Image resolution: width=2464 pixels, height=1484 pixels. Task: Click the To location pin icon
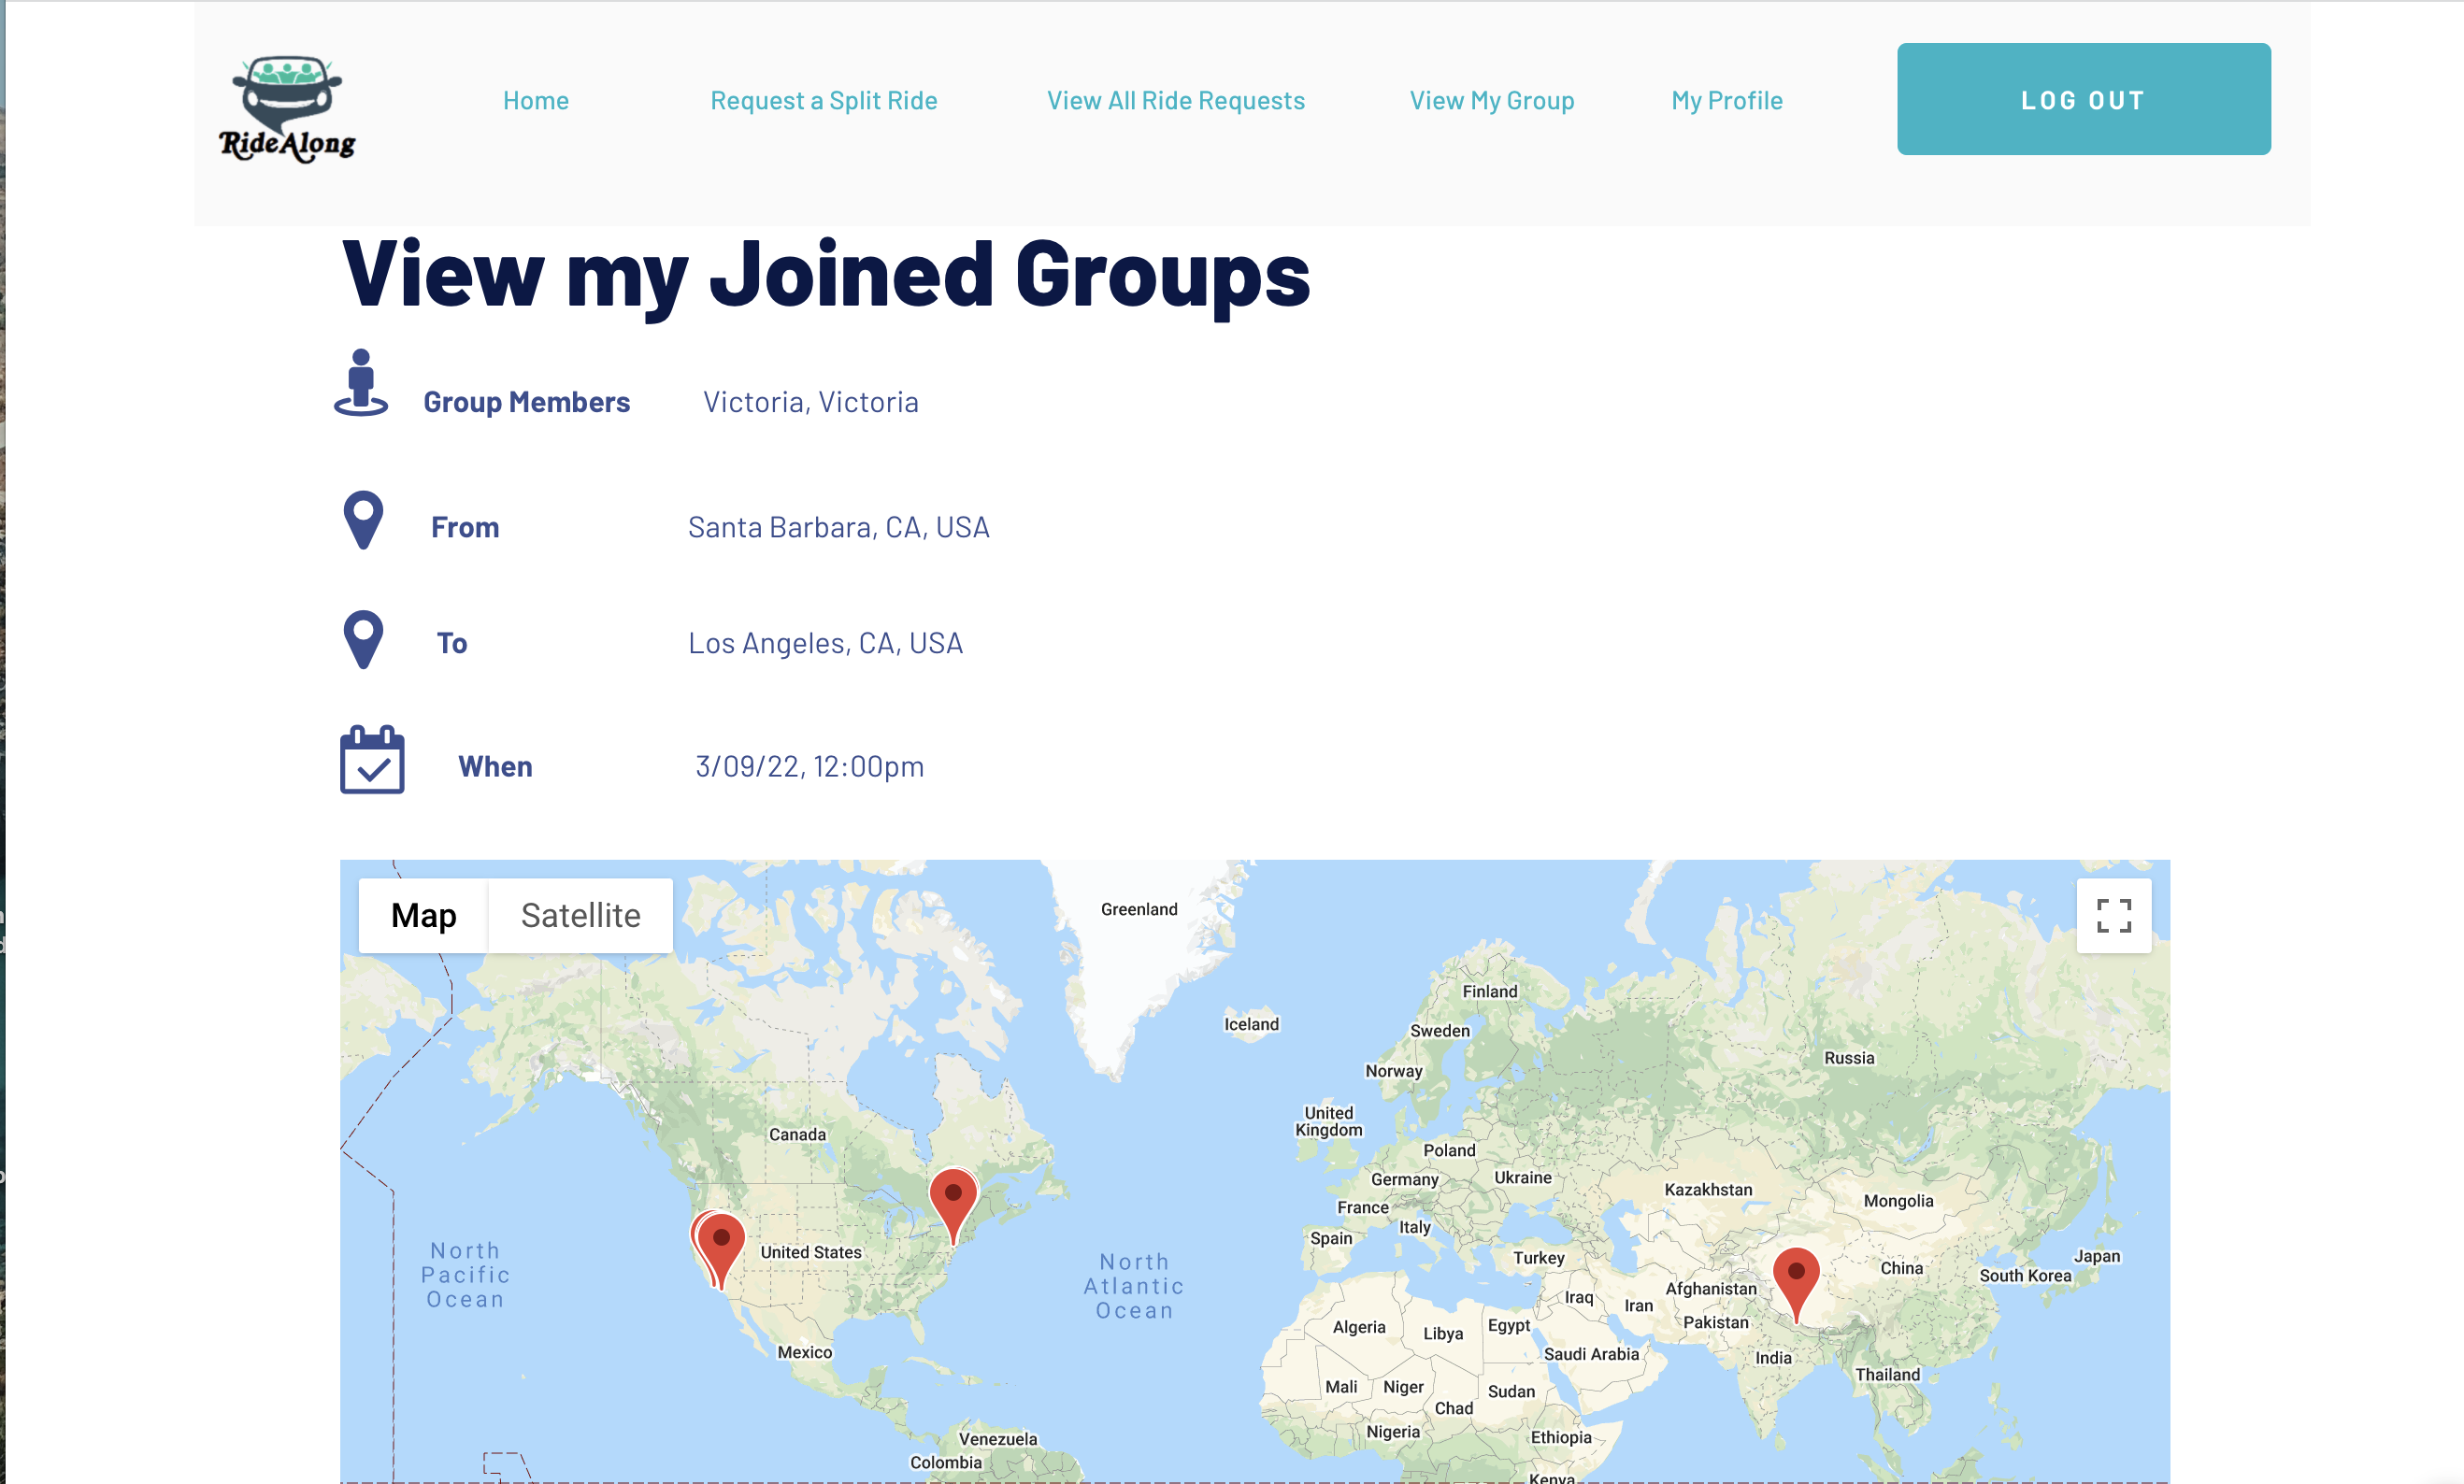pyautogui.click(x=363, y=639)
